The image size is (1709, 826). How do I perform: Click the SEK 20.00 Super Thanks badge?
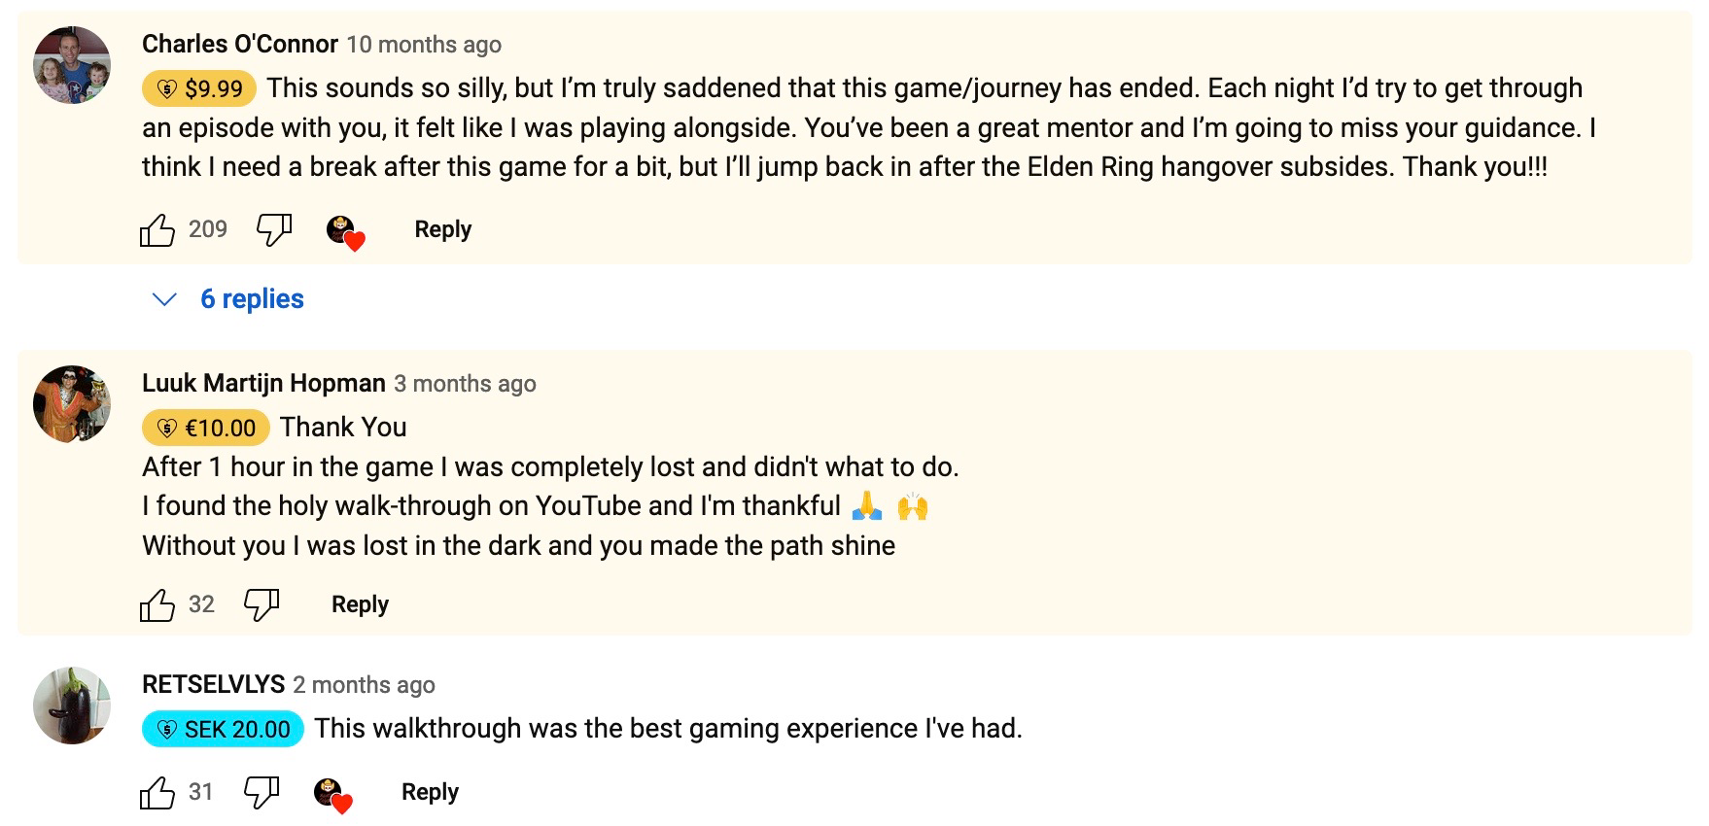(x=223, y=729)
